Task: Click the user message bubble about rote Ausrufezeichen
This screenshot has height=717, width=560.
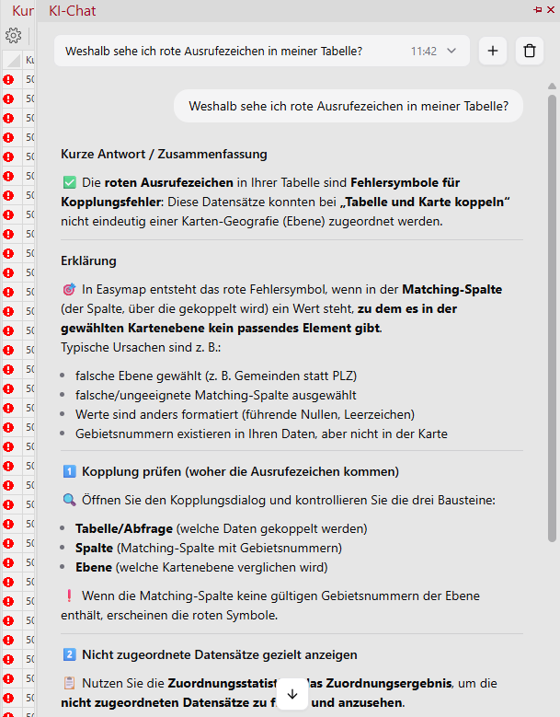Action: (349, 106)
